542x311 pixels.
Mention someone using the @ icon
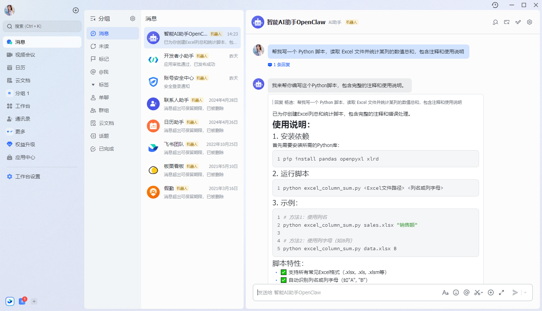pos(467,292)
